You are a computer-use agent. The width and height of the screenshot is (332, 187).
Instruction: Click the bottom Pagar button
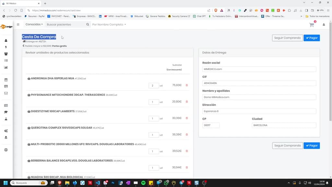click(312, 145)
